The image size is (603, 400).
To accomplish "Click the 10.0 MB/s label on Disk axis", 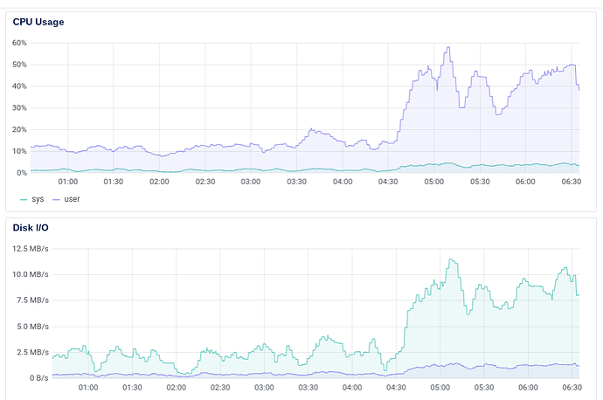I will pos(31,274).
